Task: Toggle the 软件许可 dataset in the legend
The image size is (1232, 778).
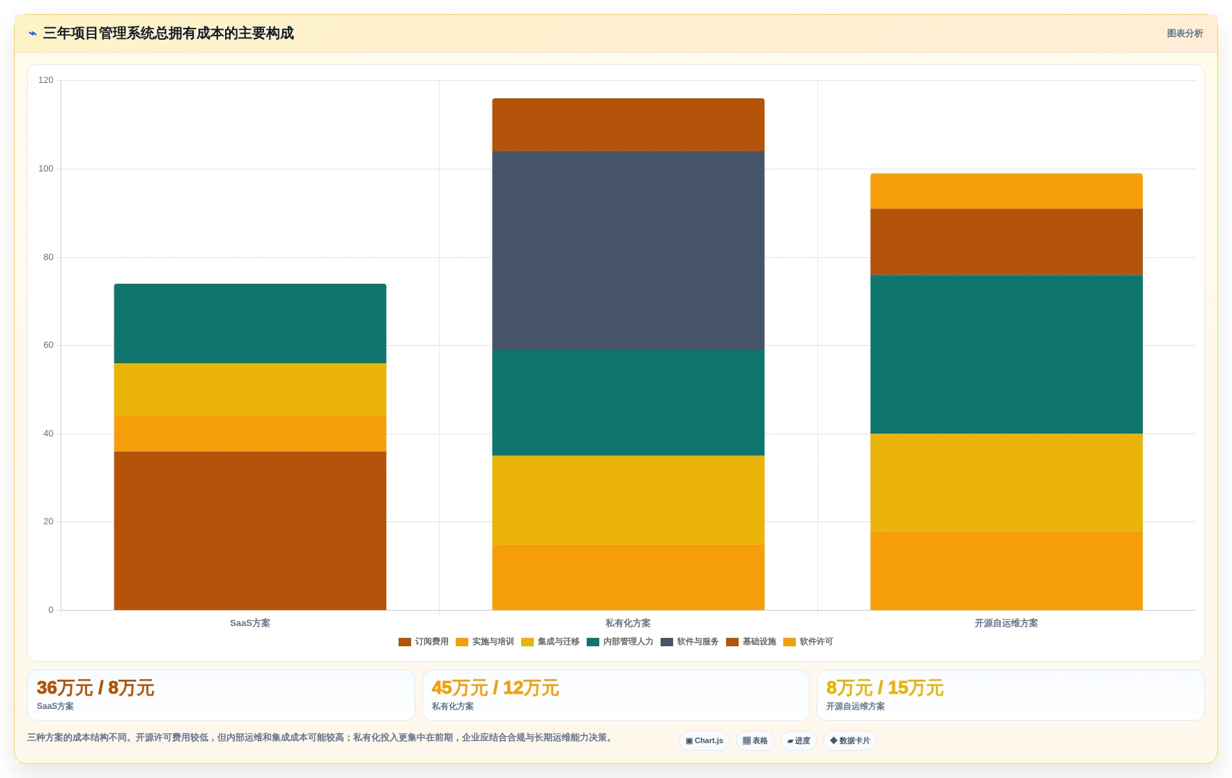Action: 808,642
